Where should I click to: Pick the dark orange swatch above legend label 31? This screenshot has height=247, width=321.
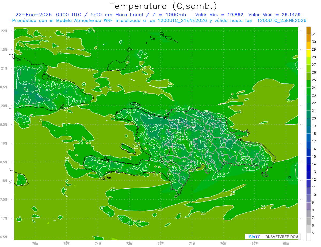308,30
